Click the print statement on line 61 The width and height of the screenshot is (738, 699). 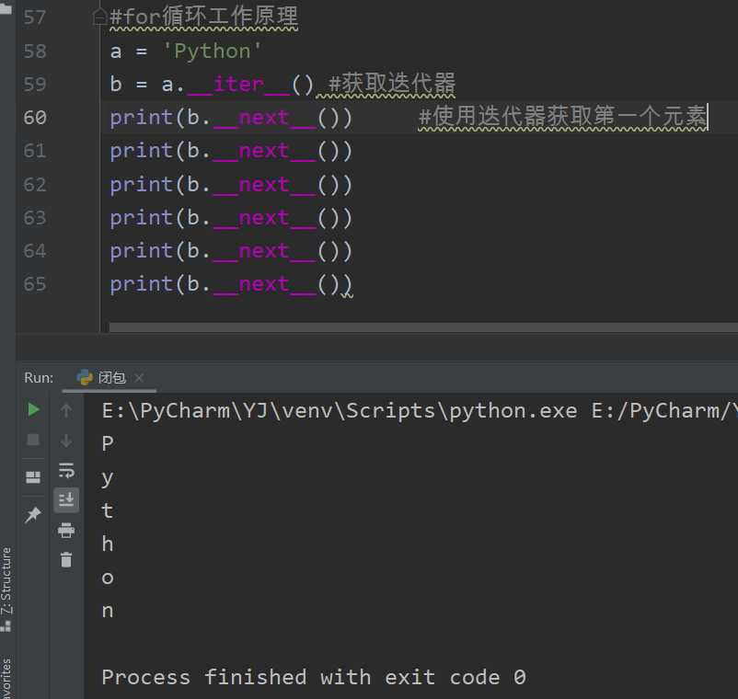point(231,152)
